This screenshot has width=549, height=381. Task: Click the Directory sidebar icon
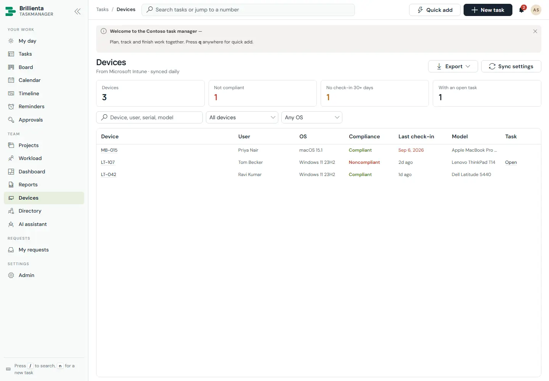pos(11,211)
